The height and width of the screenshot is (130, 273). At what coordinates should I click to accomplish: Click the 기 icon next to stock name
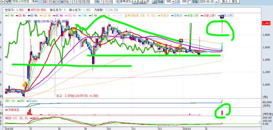(x=33, y=1)
